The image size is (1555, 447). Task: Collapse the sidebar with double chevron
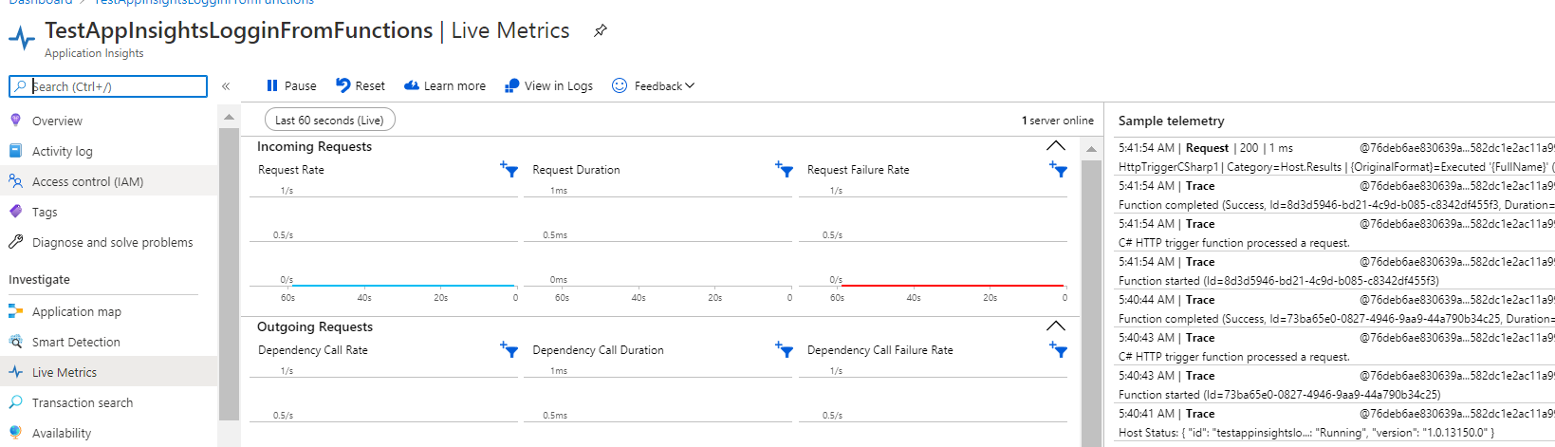(x=226, y=86)
